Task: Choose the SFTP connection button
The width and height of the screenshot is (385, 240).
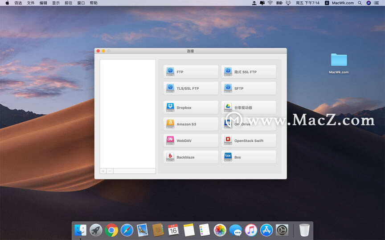Action: (249, 88)
